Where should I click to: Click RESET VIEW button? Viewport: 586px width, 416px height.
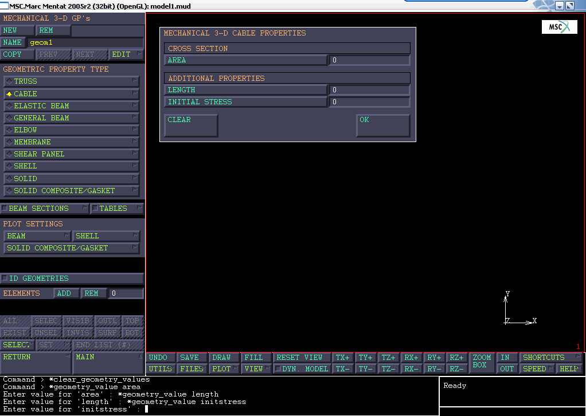(302, 358)
